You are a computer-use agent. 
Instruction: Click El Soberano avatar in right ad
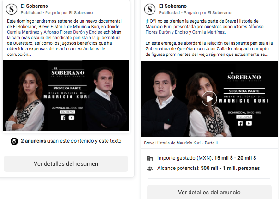[x=150, y=9]
